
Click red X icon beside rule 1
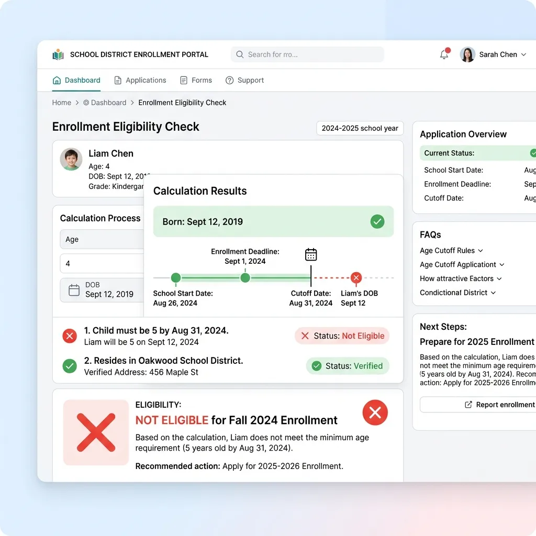70,336
